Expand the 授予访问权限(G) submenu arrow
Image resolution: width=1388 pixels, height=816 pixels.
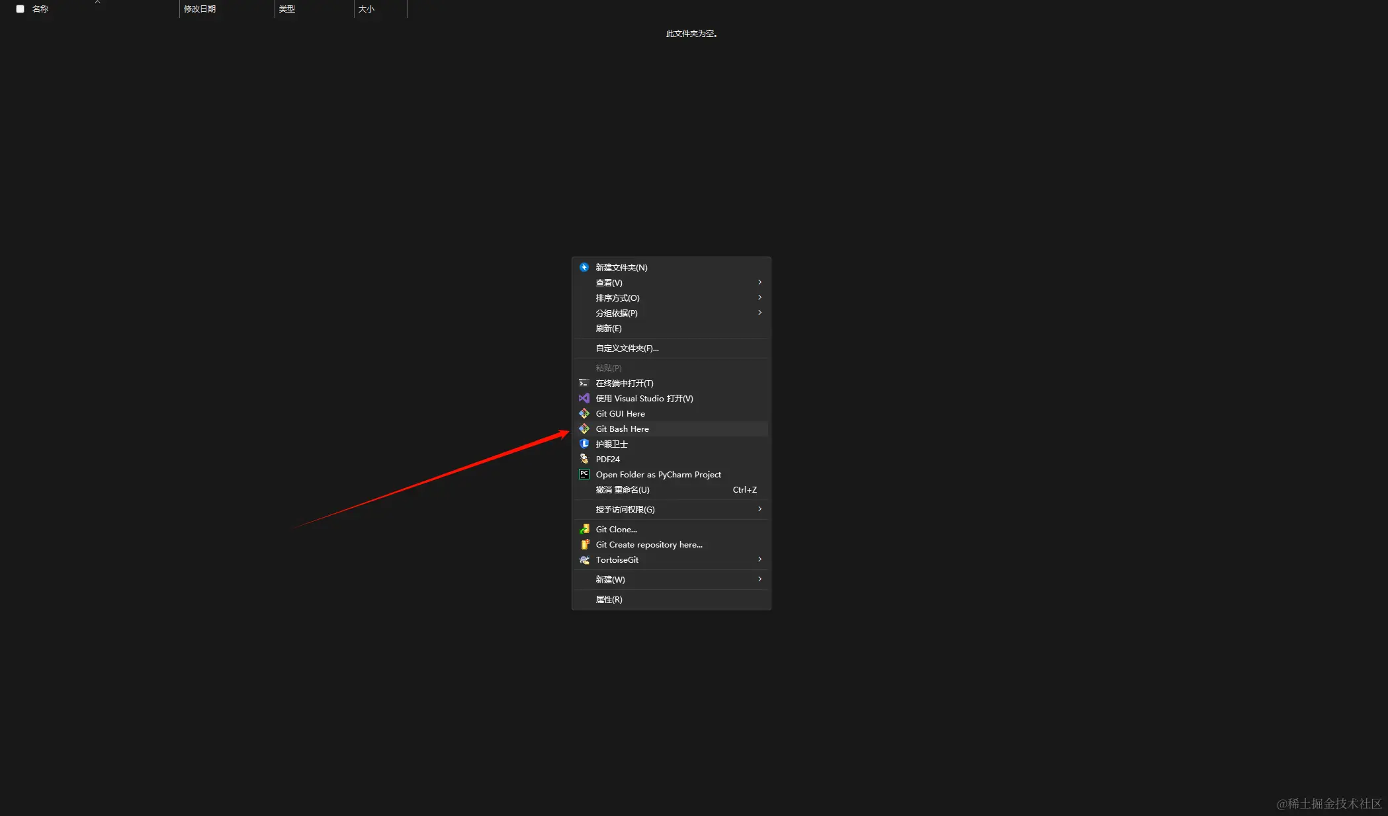[x=759, y=509]
